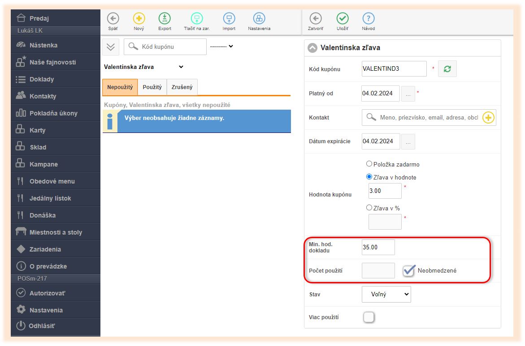Image resolution: width=525 pixels, height=346 pixels.
Task: Click the Export toolbar icon
Action: pyautogui.click(x=165, y=18)
